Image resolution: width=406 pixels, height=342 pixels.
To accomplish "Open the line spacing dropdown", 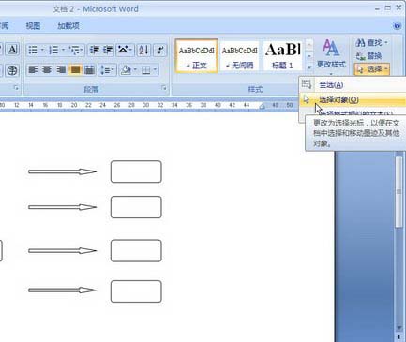I will point(107,69).
